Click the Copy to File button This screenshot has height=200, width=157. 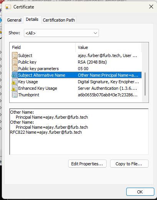(x=129, y=164)
